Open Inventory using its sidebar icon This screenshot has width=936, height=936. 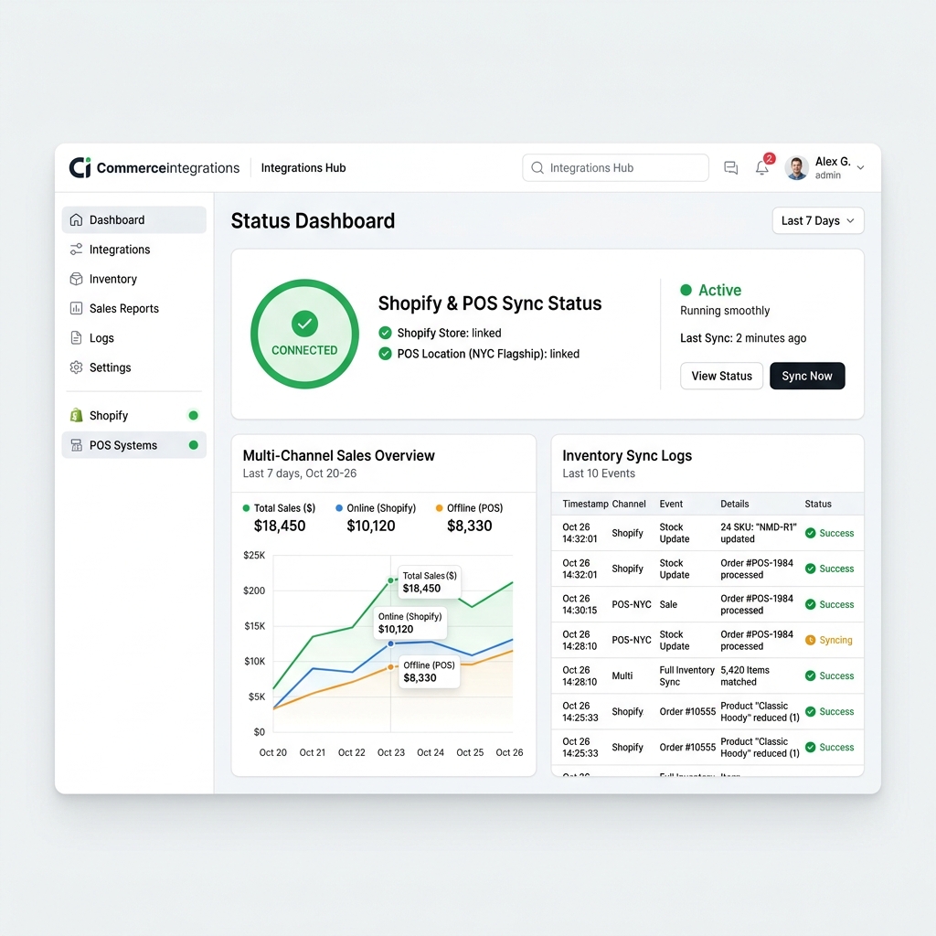[x=76, y=279]
